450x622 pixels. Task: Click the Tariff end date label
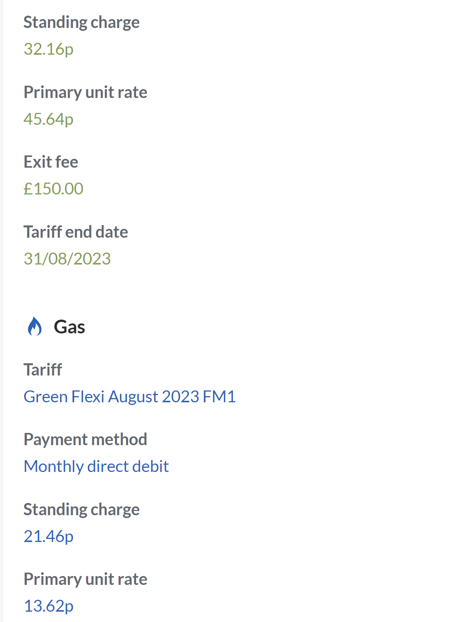tap(76, 232)
